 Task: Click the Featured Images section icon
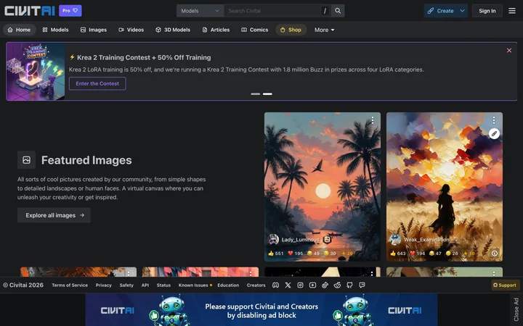(x=26, y=160)
